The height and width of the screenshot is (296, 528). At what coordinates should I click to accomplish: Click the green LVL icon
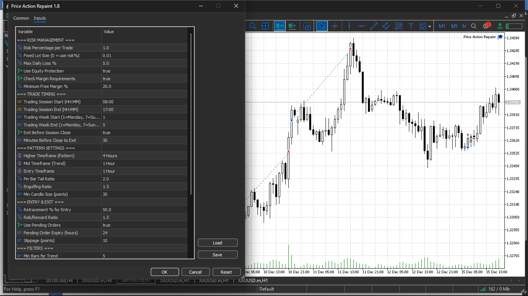pyautogui.click(x=500, y=26)
